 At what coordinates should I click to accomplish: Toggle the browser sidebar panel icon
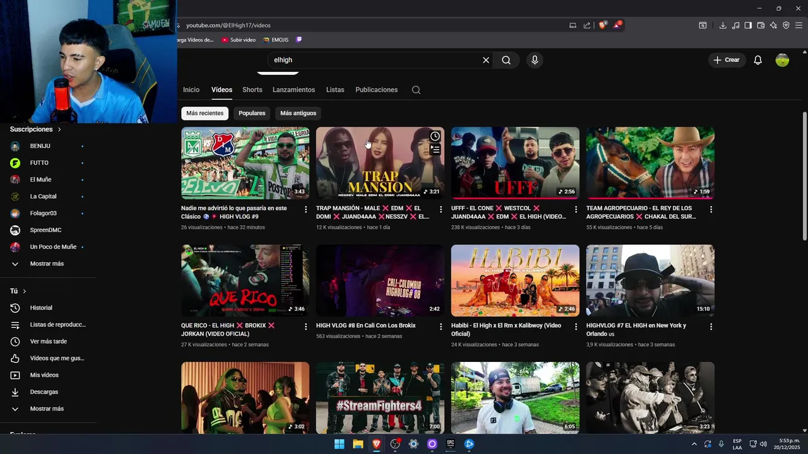pyautogui.click(x=748, y=25)
